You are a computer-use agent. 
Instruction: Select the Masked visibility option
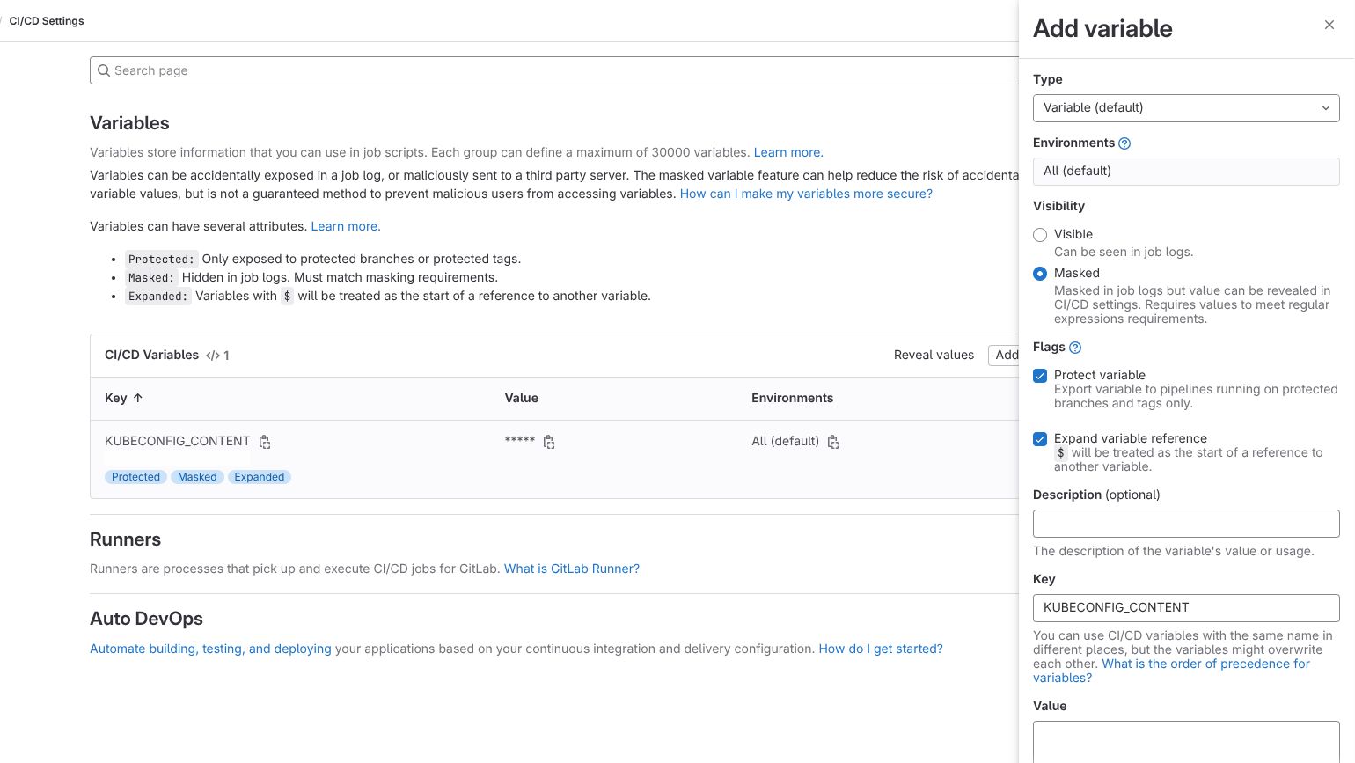(x=1040, y=274)
